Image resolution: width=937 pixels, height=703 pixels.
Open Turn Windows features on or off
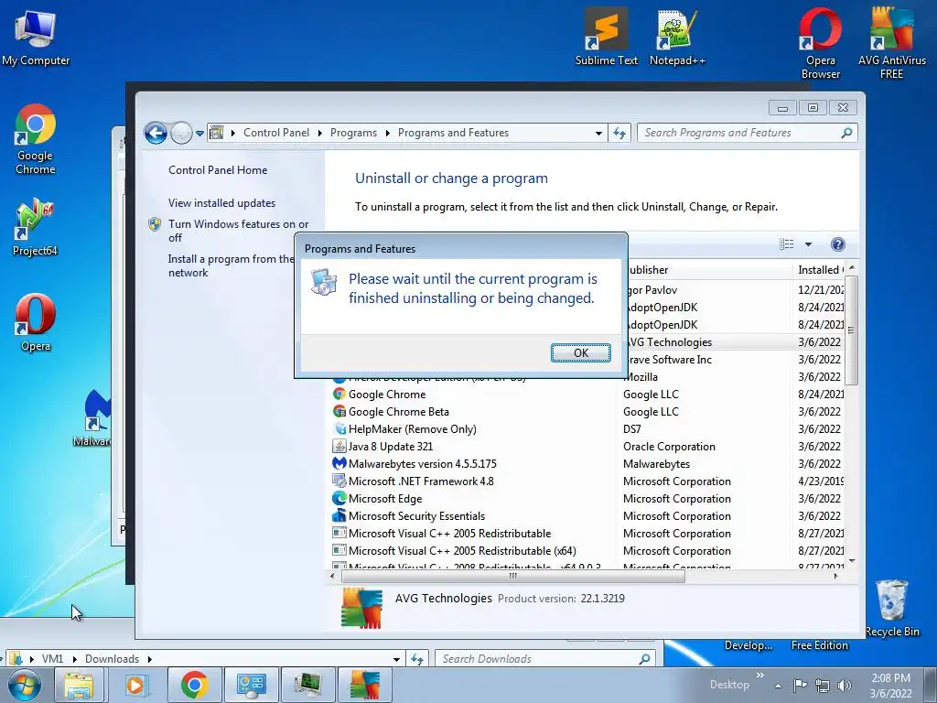click(239, 231)
